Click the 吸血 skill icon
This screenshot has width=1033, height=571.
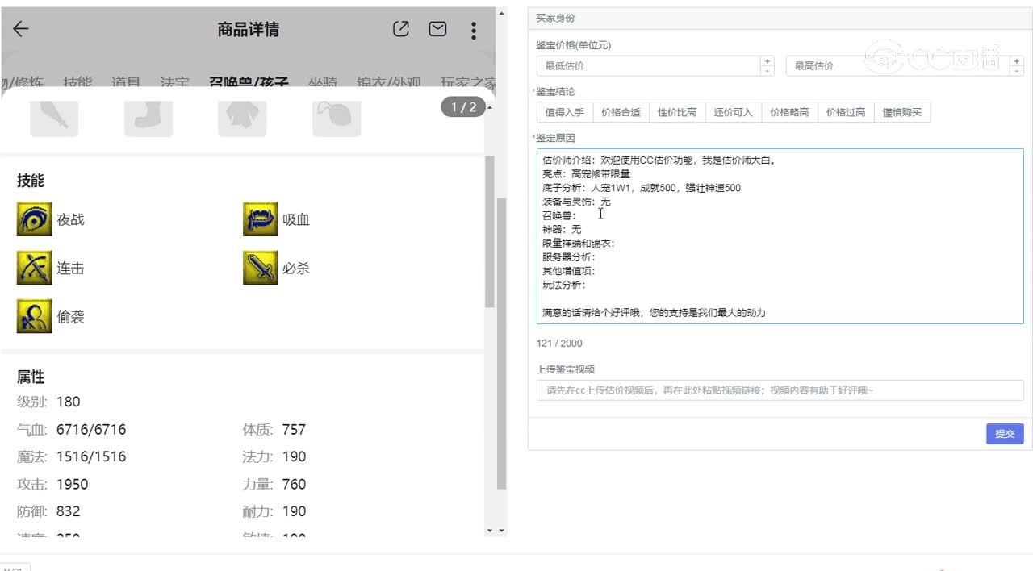tap(260, 219)
